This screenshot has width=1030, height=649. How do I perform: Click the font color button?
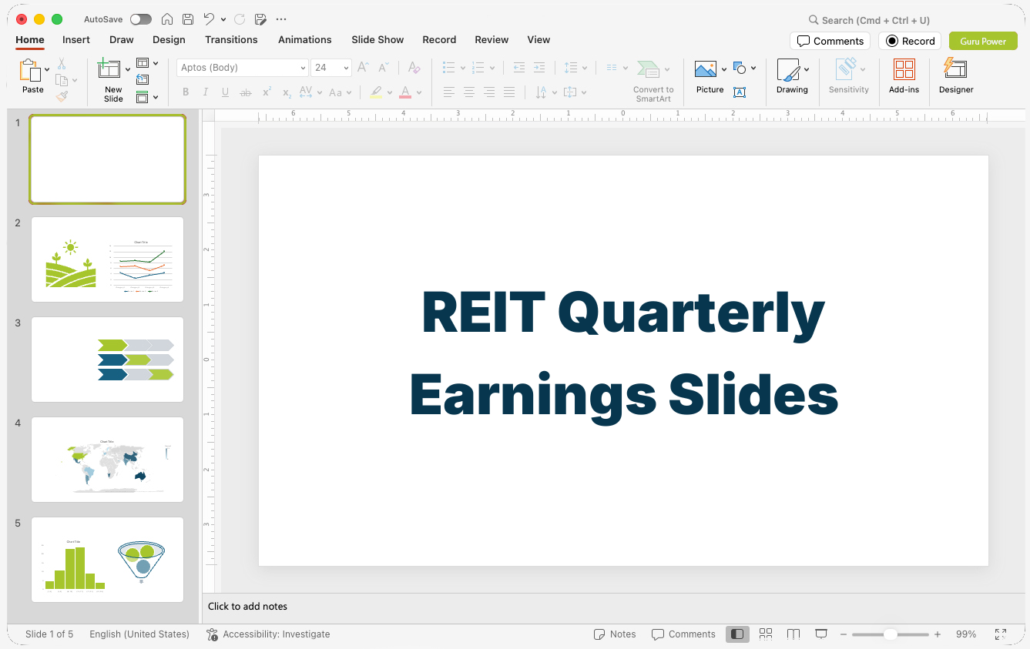coord(405,92)
